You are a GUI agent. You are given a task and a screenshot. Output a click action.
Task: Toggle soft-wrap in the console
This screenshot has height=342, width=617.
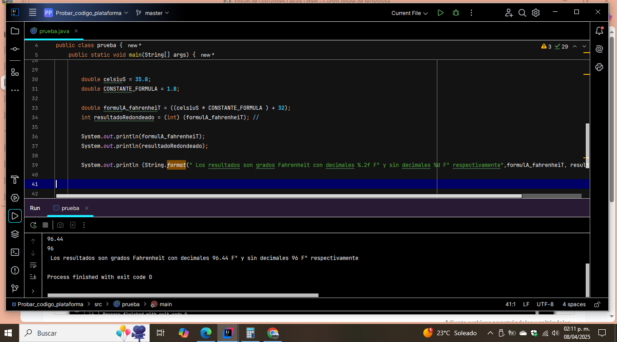coord(33,265)
